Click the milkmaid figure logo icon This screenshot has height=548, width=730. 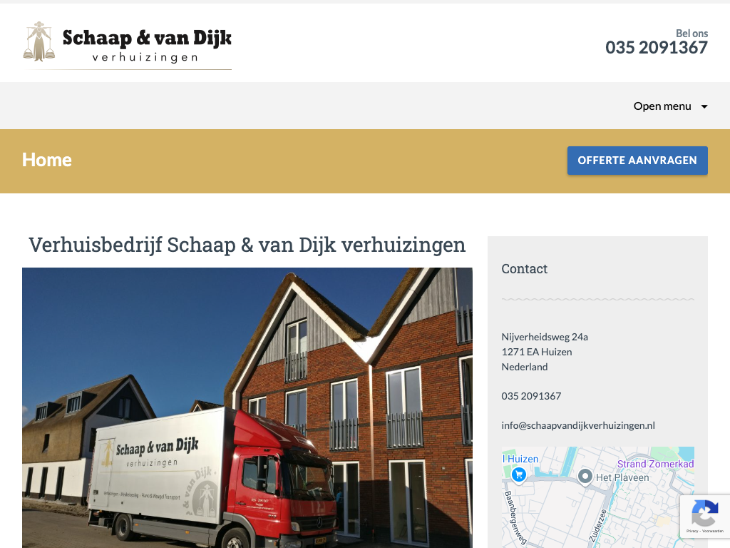coord(39,41)
